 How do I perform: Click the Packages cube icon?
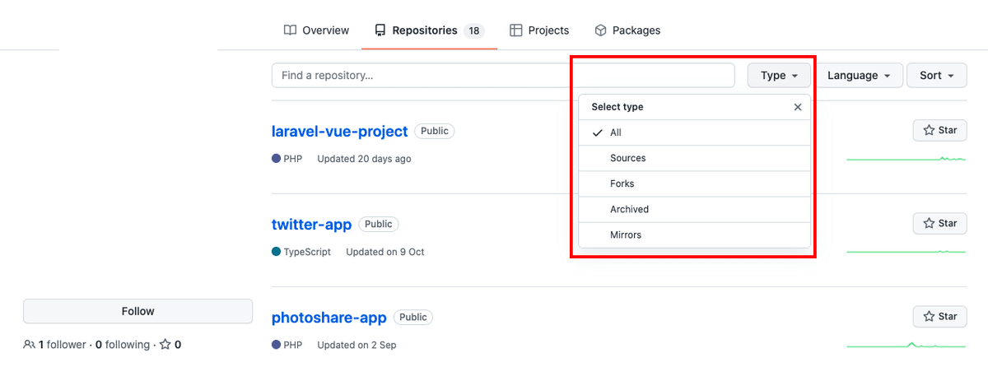tap(600, 30)
